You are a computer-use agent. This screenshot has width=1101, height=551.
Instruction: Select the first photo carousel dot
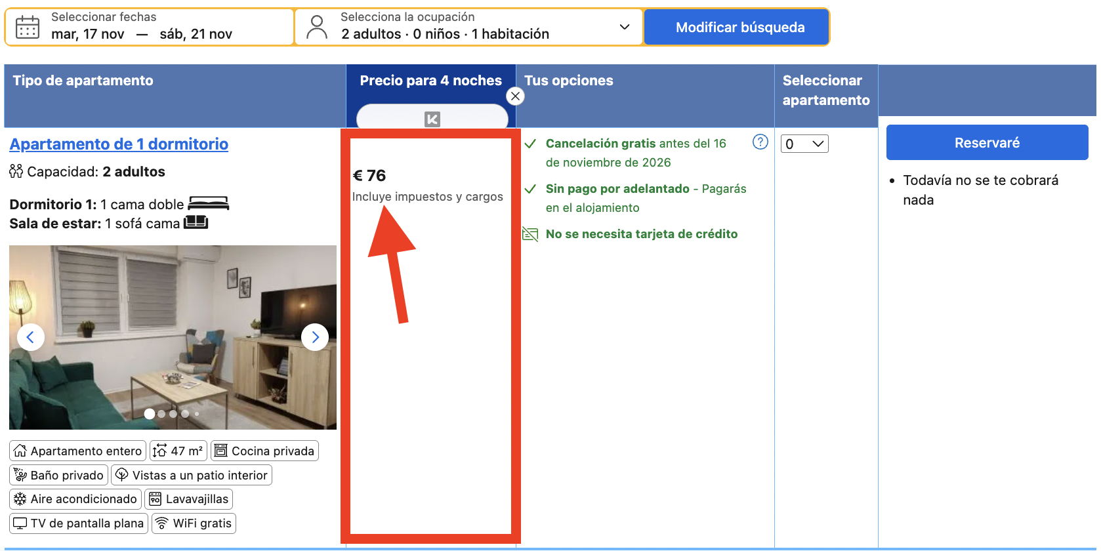150,414
